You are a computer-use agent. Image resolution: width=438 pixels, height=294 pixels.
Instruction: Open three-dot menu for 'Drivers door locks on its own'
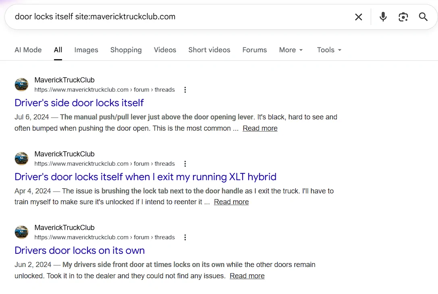pyautogui.click(x=185, y=237)
